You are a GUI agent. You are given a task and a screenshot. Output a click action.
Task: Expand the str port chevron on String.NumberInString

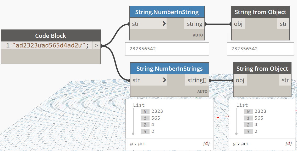[164, 24]
